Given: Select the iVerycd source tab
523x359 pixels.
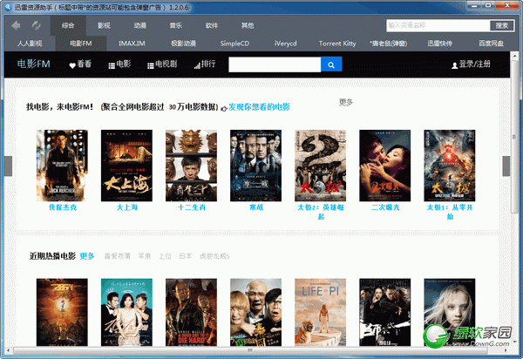Looking at the screenshot, I should pos(286,44).
